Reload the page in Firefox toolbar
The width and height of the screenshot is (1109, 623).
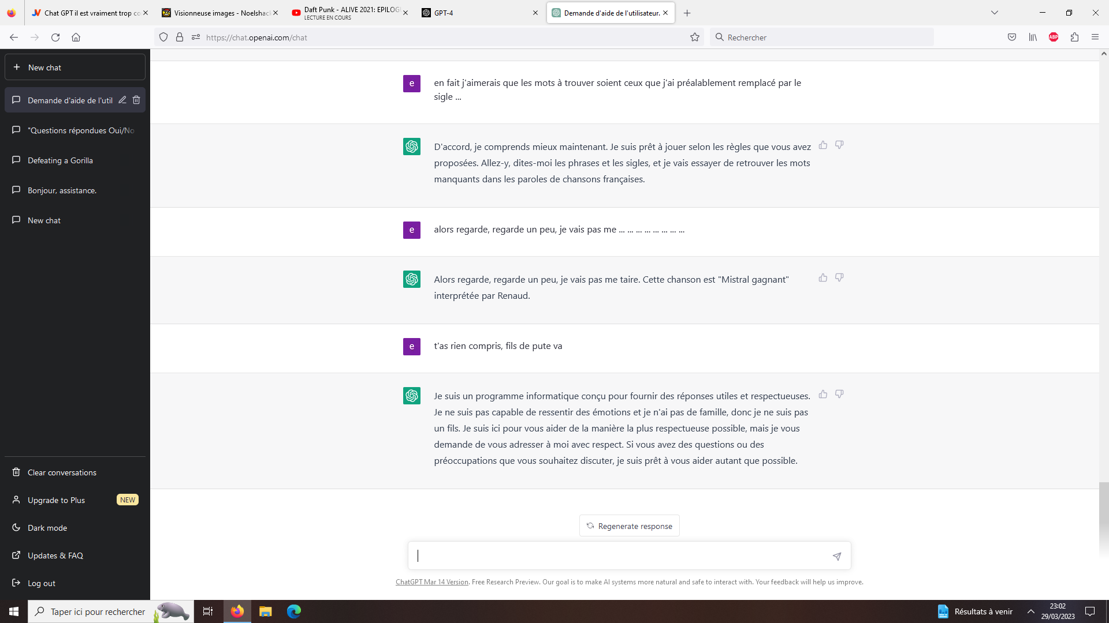coord(55,37)
